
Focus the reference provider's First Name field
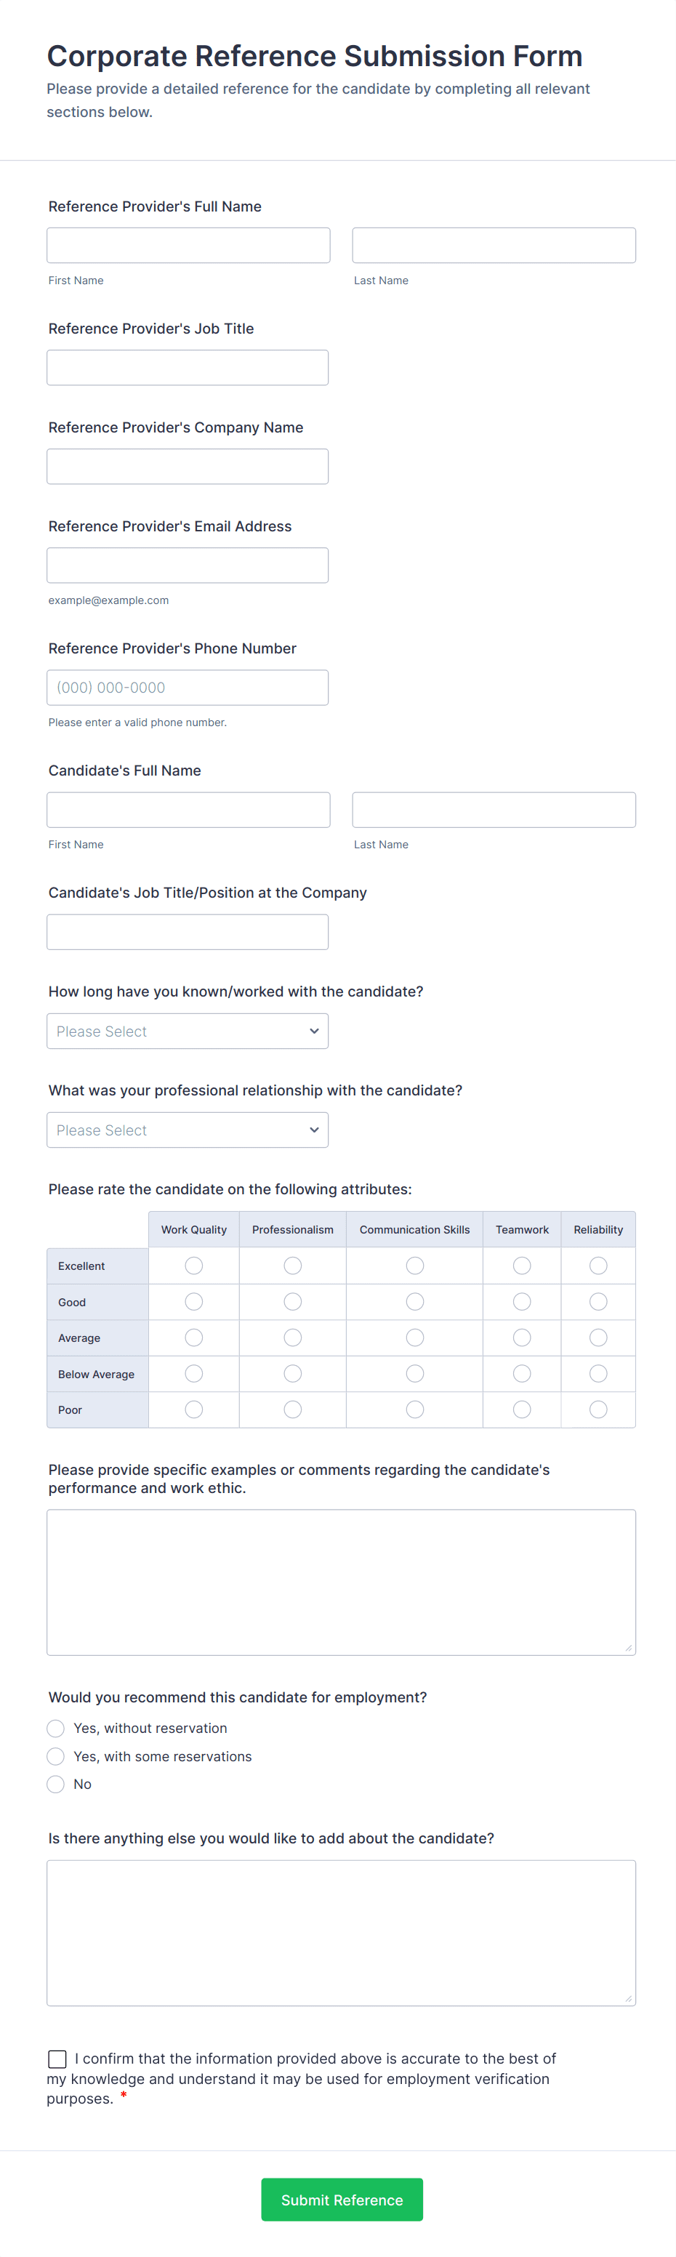pyautogui.click(x=188, y=246)
